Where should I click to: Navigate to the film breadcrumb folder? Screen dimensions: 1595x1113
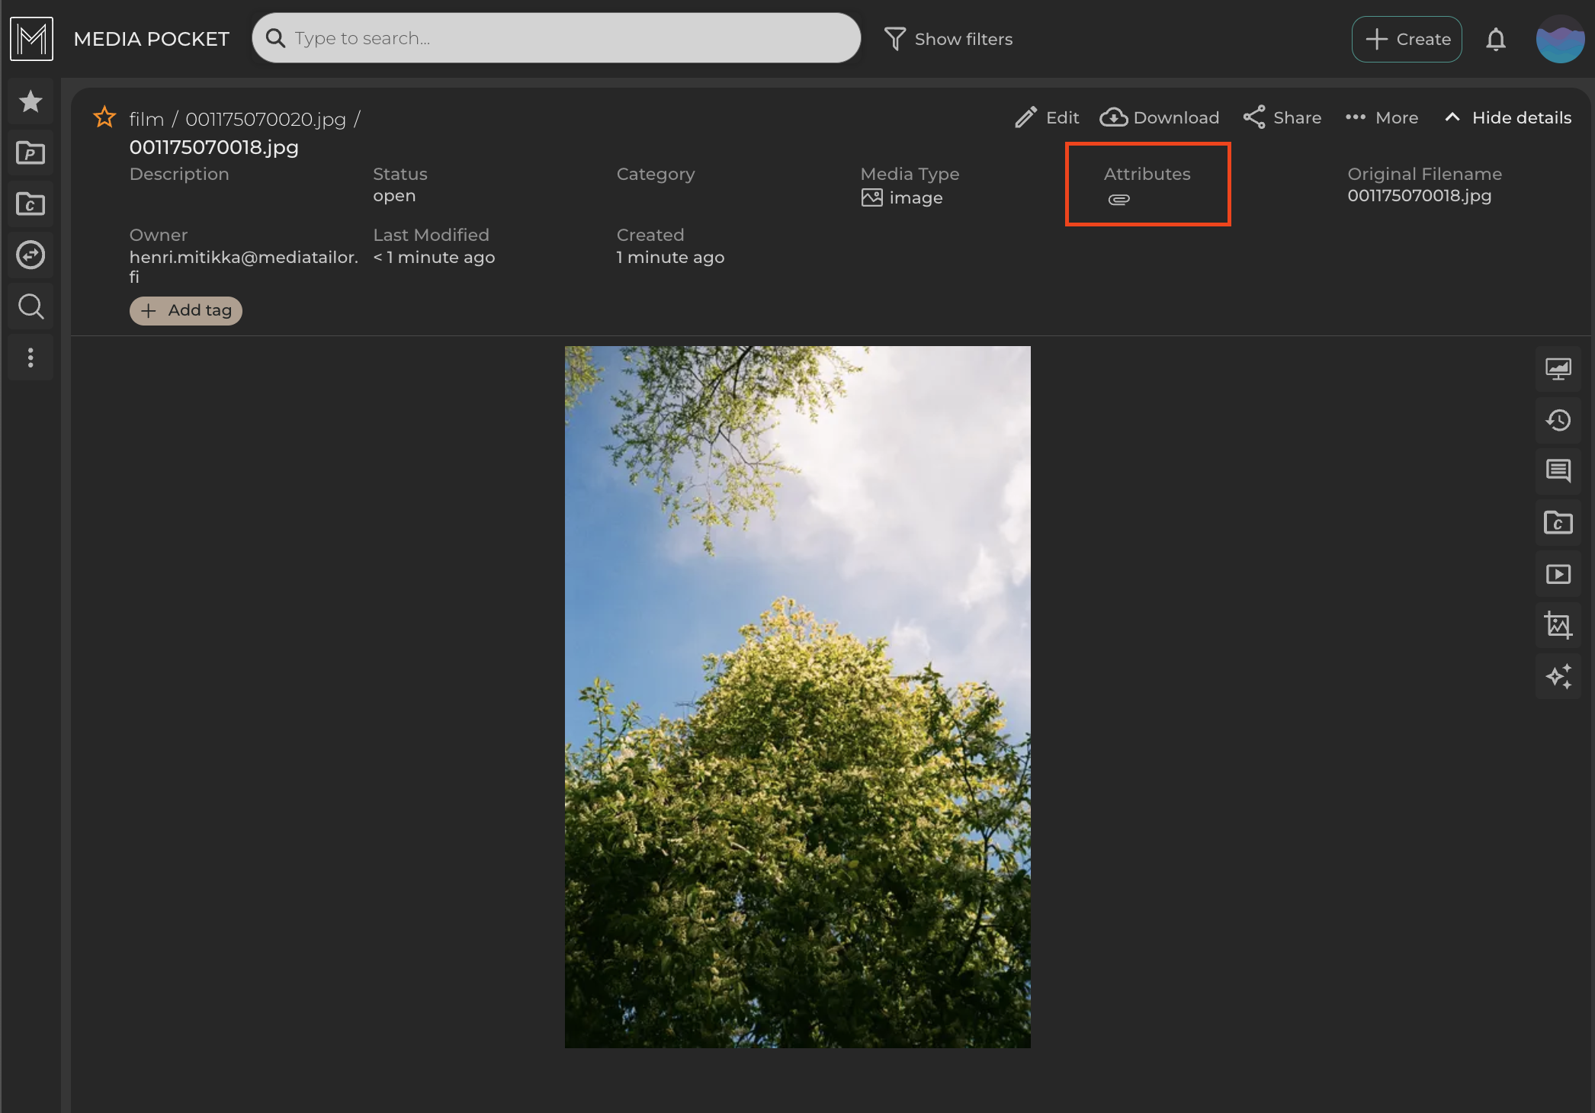146,119
